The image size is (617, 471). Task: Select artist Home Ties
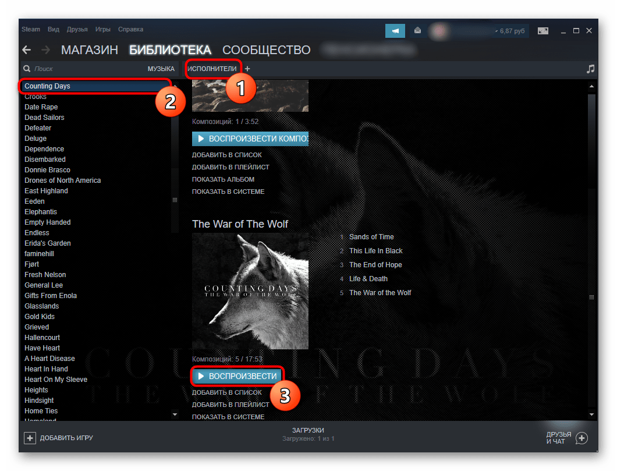(x=41, y=411)
